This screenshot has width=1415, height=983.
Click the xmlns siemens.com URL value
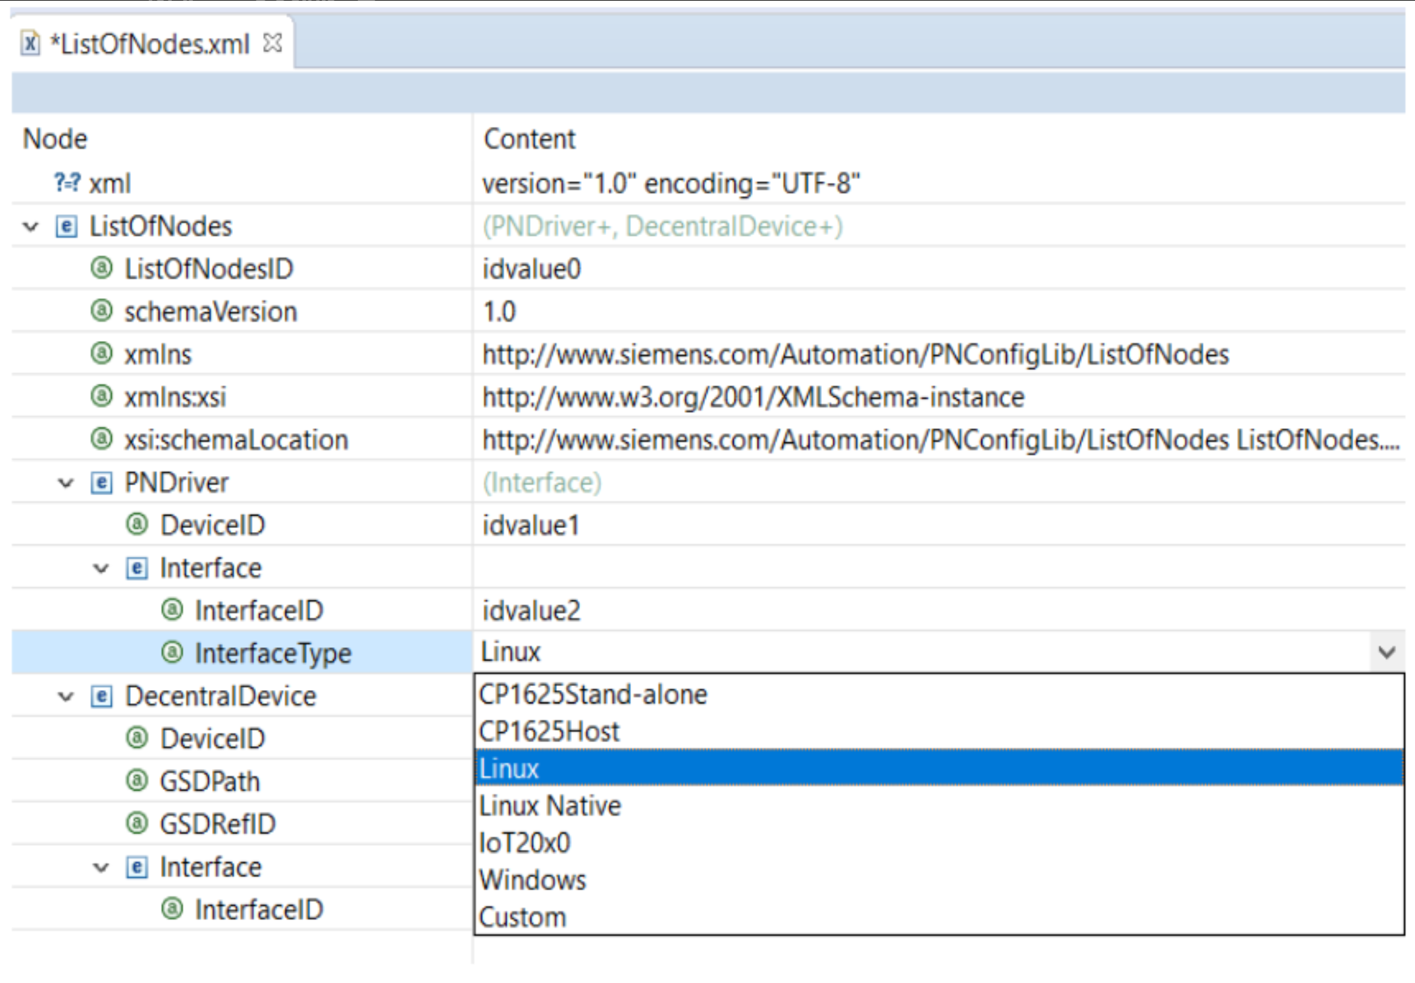[856, 354]
